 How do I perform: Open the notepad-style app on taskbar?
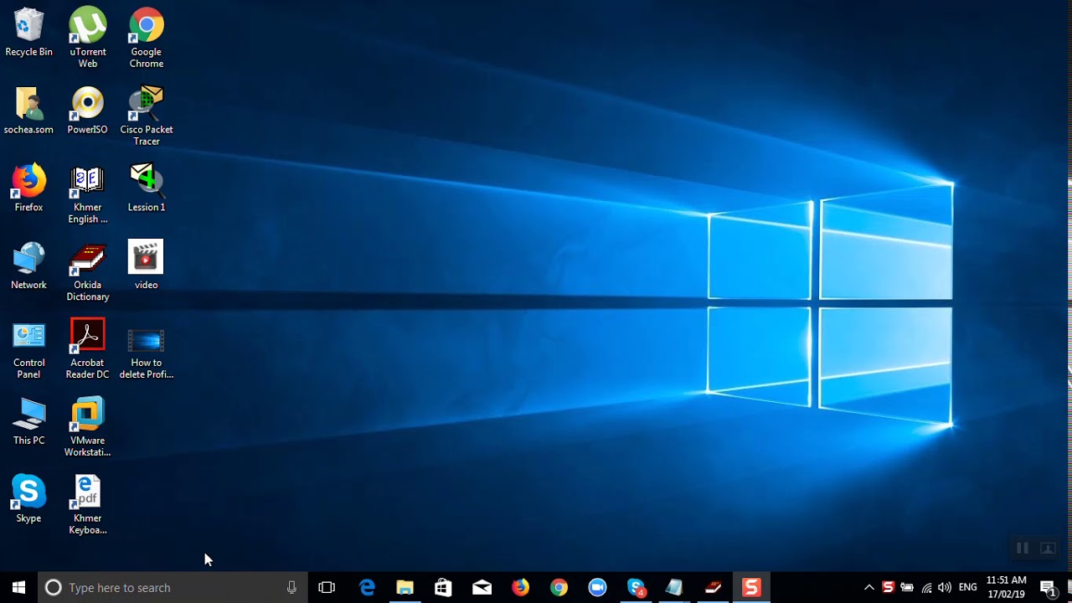point(674,587)
